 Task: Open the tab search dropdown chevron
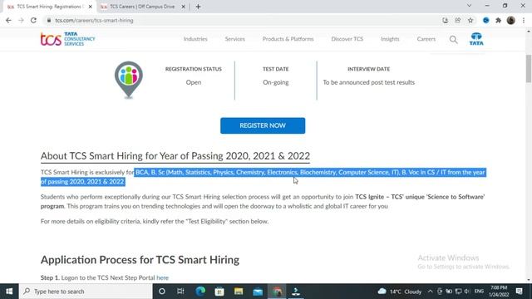469,6
